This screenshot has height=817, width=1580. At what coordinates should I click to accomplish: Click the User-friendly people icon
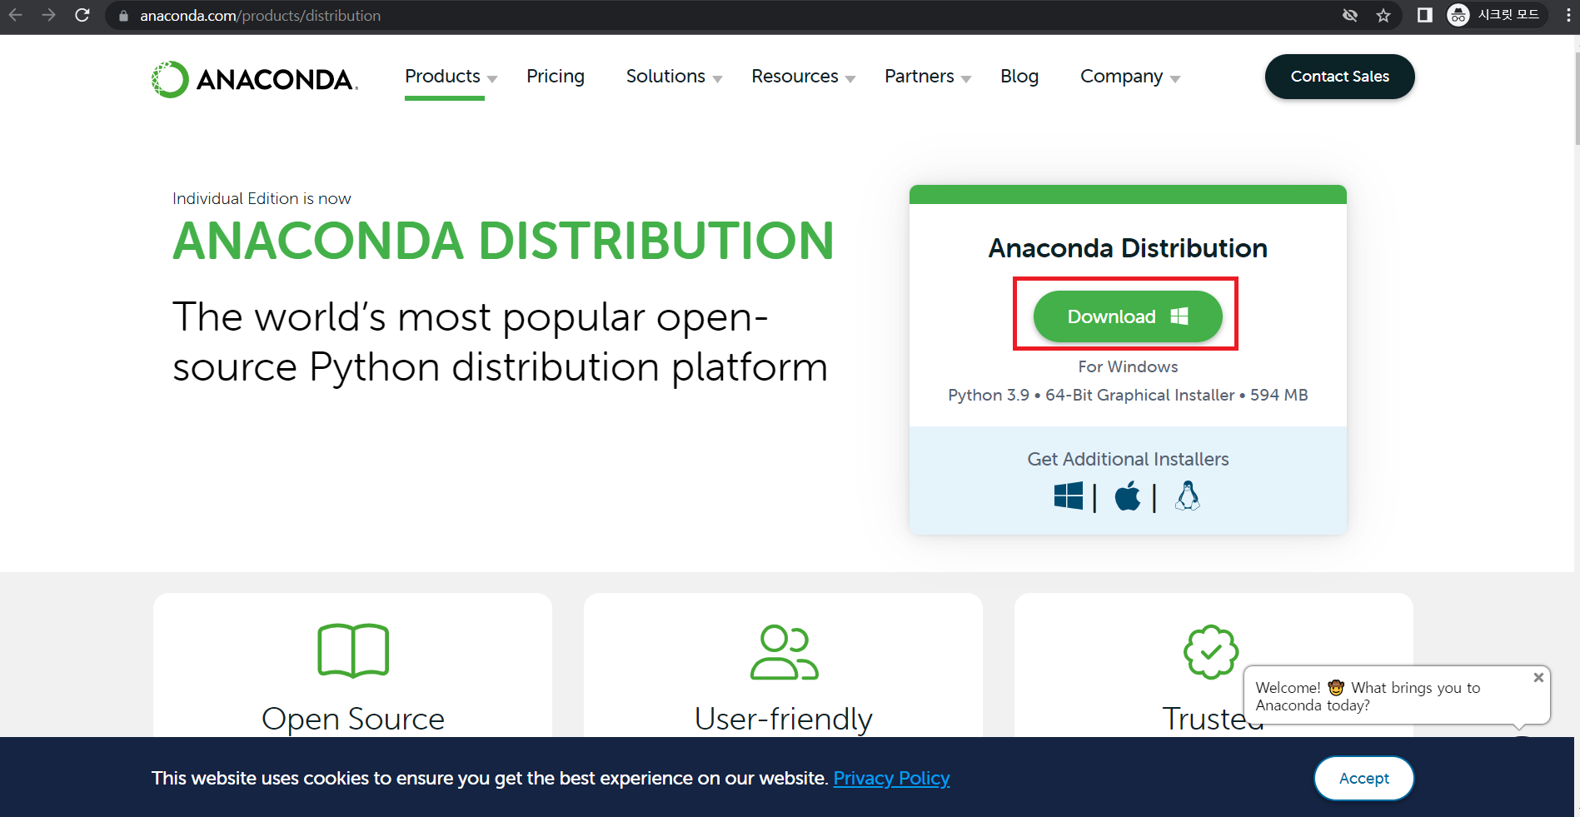point(785,652)
